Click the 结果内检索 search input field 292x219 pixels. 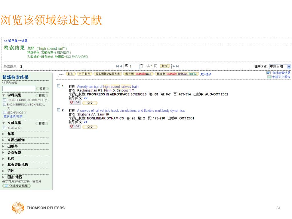point(19,88)
